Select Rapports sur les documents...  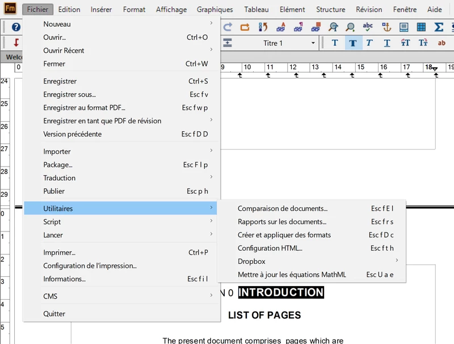coord(312,222)
